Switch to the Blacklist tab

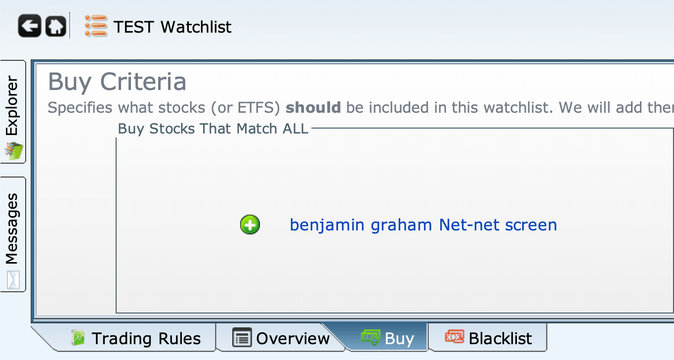(x=500, y=339)
